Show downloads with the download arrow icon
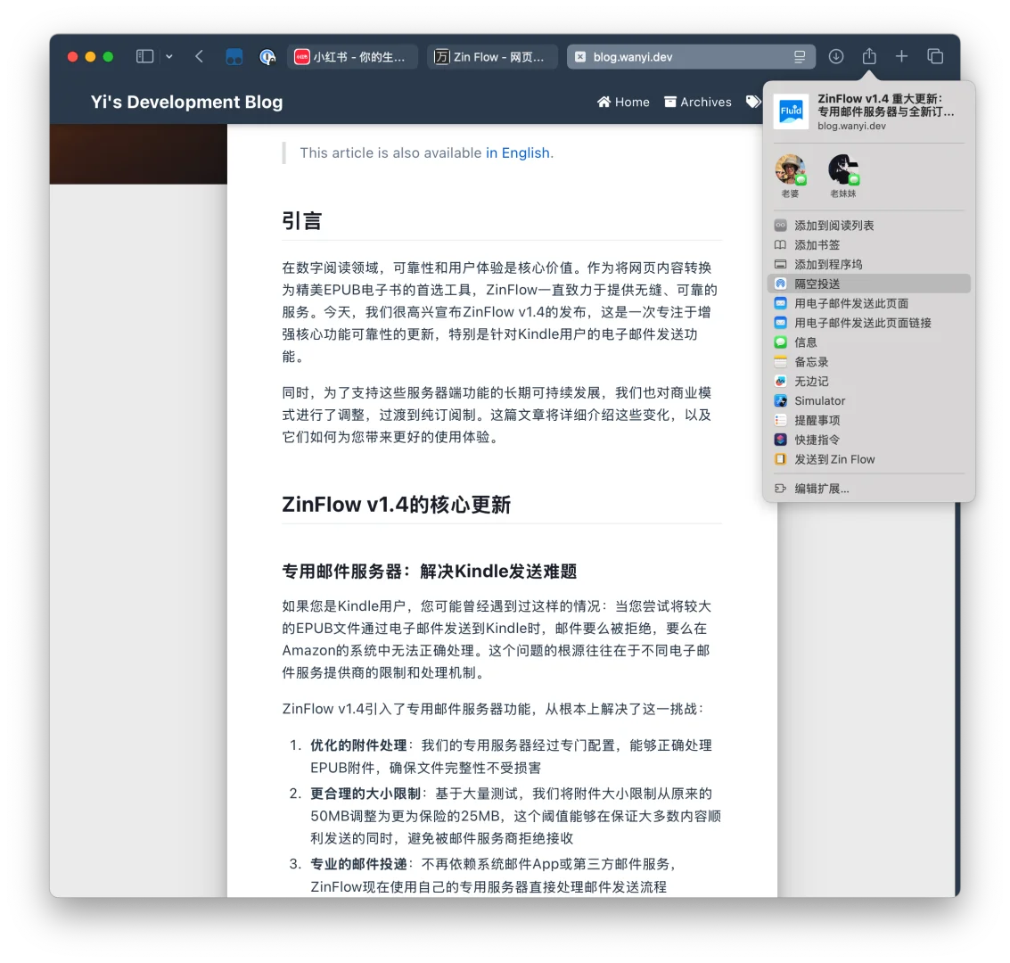The width and height of the screenshot is (1010, 963). click(x=835, y=57)
